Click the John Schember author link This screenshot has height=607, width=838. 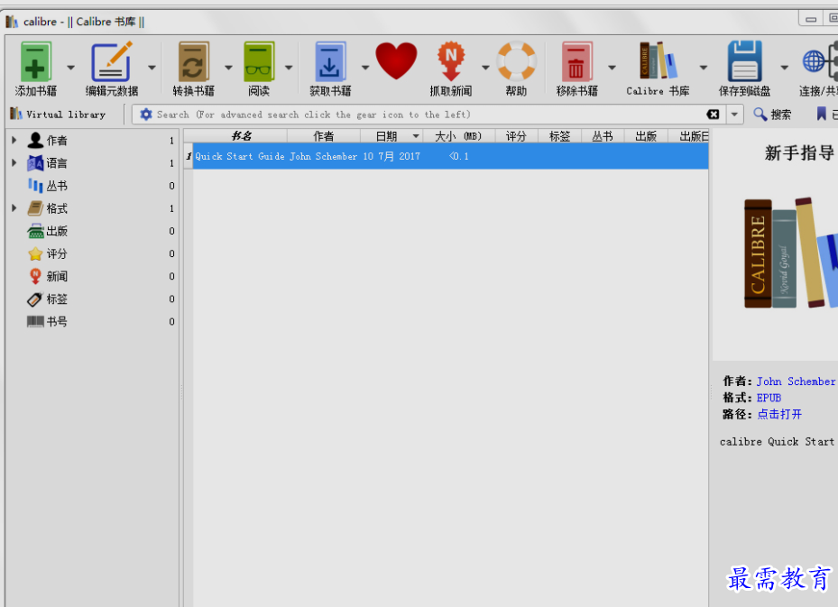796,382
